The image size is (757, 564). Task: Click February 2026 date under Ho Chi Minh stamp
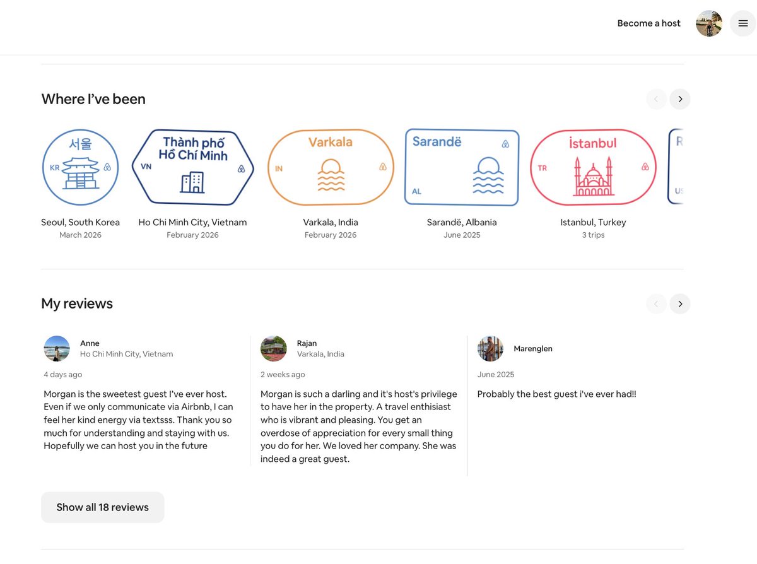coord(192,235)
